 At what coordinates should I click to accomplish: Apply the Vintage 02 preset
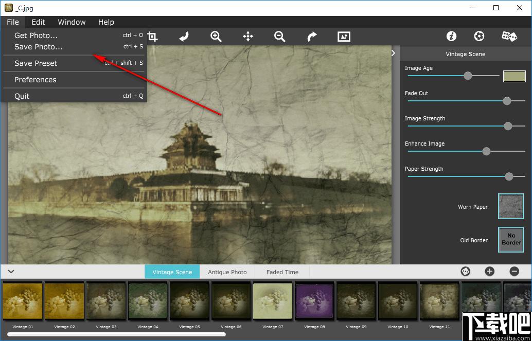coord(64,301)
